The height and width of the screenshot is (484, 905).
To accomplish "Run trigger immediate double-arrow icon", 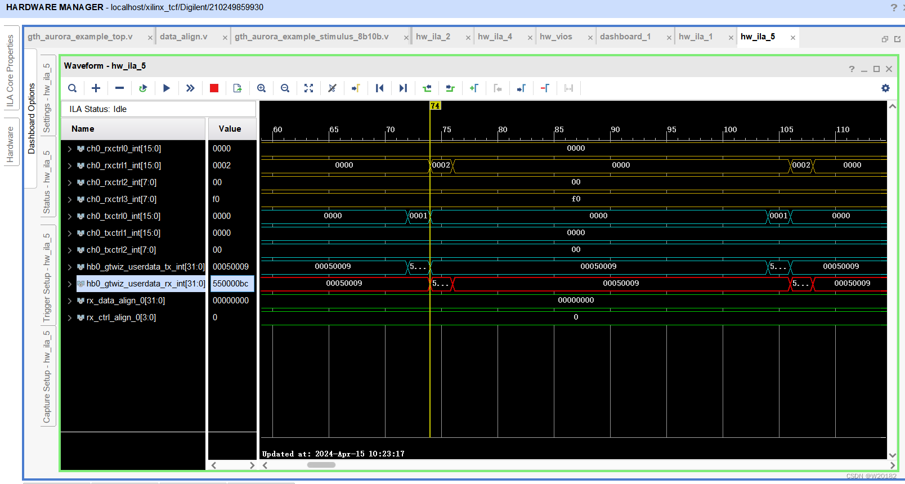I will [x=190, y=88].
